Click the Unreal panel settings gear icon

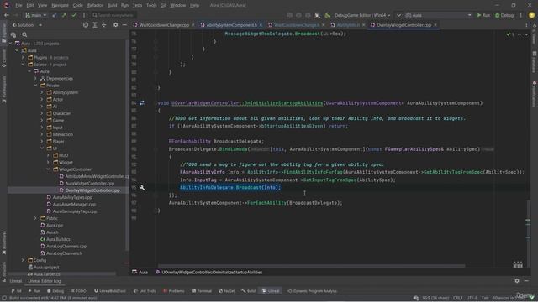(517, 281)
